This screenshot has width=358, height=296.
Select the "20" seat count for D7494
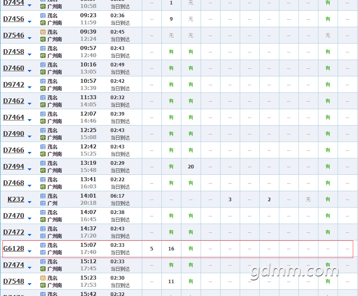[x=191, y=167]
